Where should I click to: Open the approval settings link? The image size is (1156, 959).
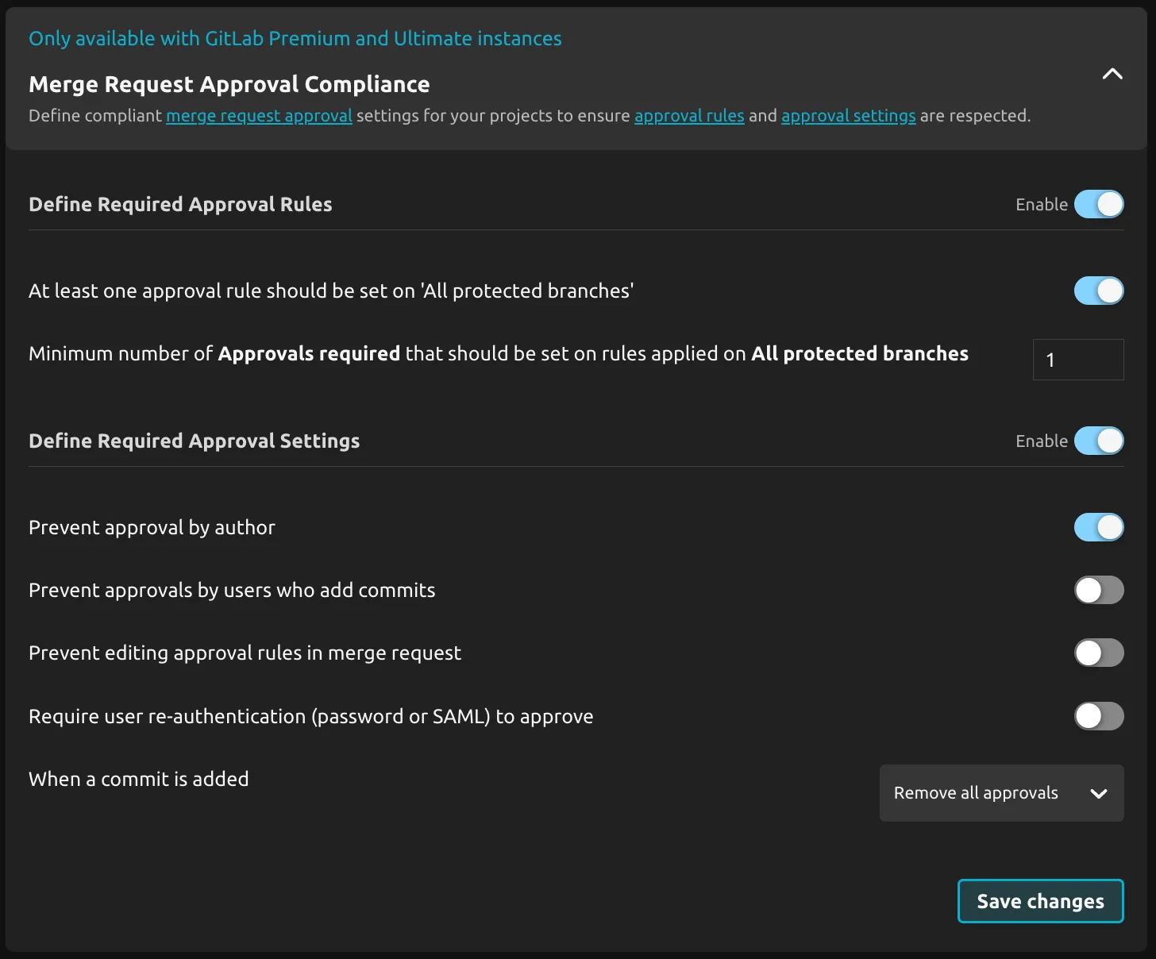(848, 116)
